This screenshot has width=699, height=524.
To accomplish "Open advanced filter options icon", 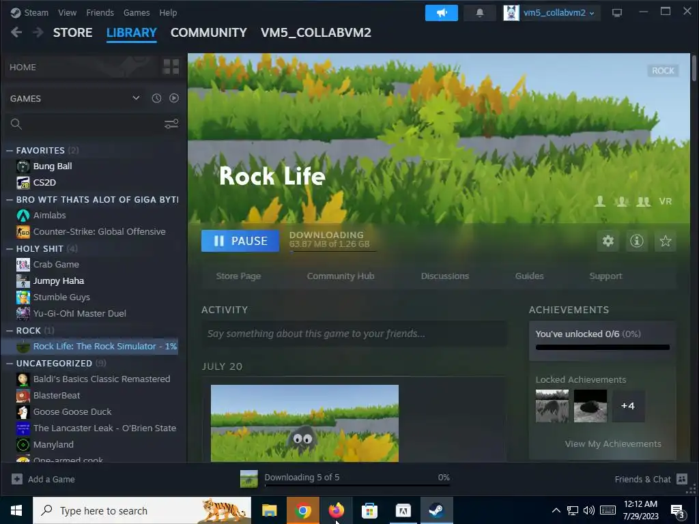I will tap(171, 124).
